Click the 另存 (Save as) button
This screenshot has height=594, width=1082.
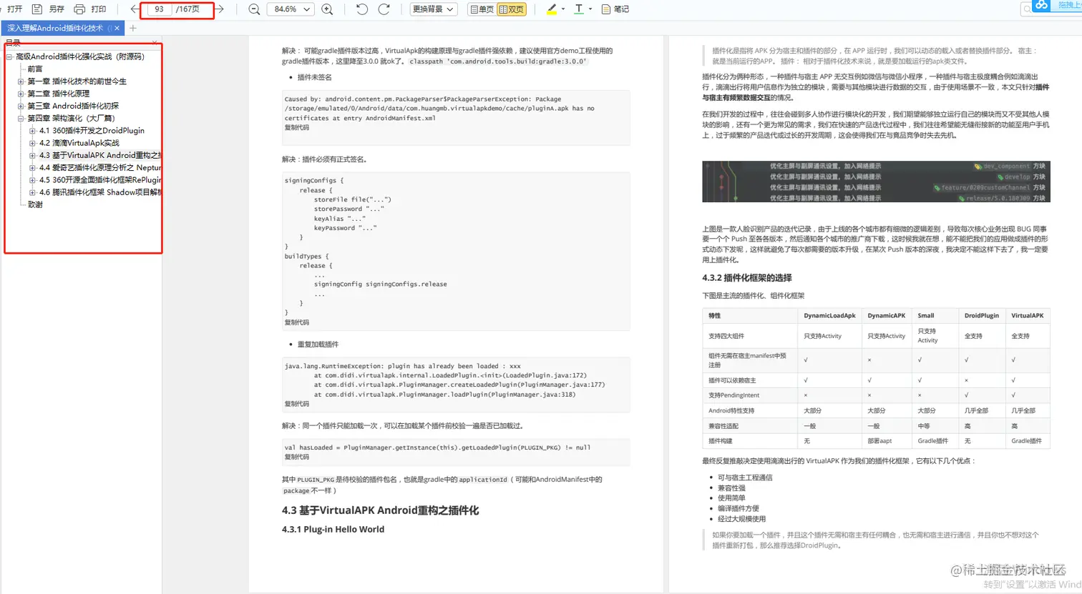coord(49,9)
